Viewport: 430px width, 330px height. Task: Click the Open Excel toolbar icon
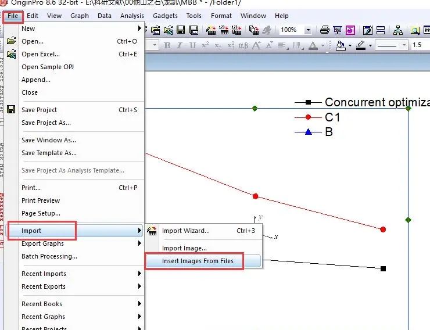point(168,30)
